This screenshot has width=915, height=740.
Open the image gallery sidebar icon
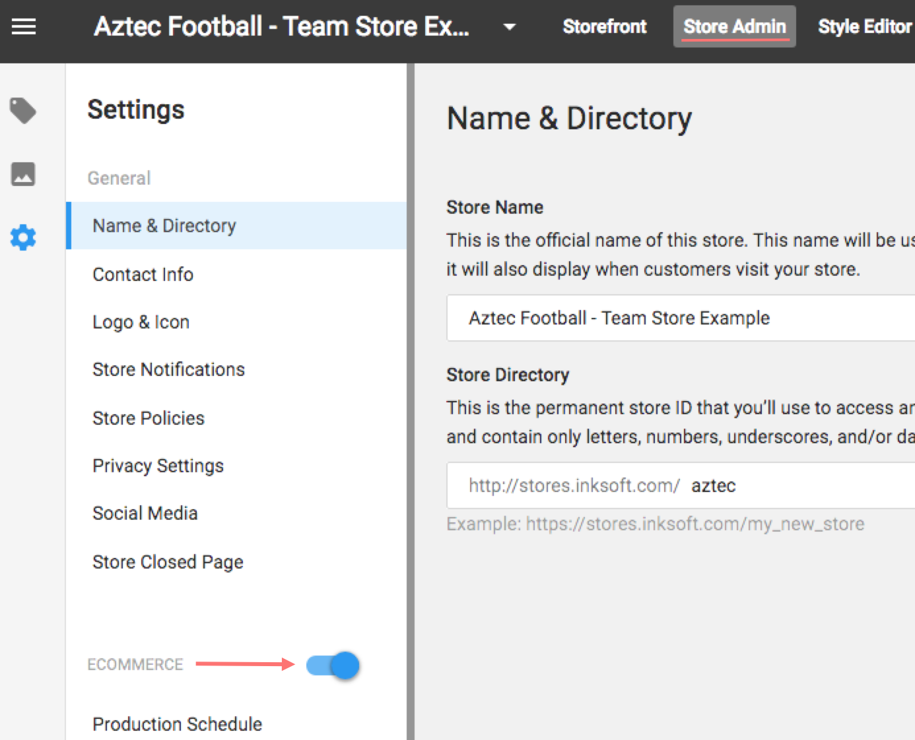point(23,174)
